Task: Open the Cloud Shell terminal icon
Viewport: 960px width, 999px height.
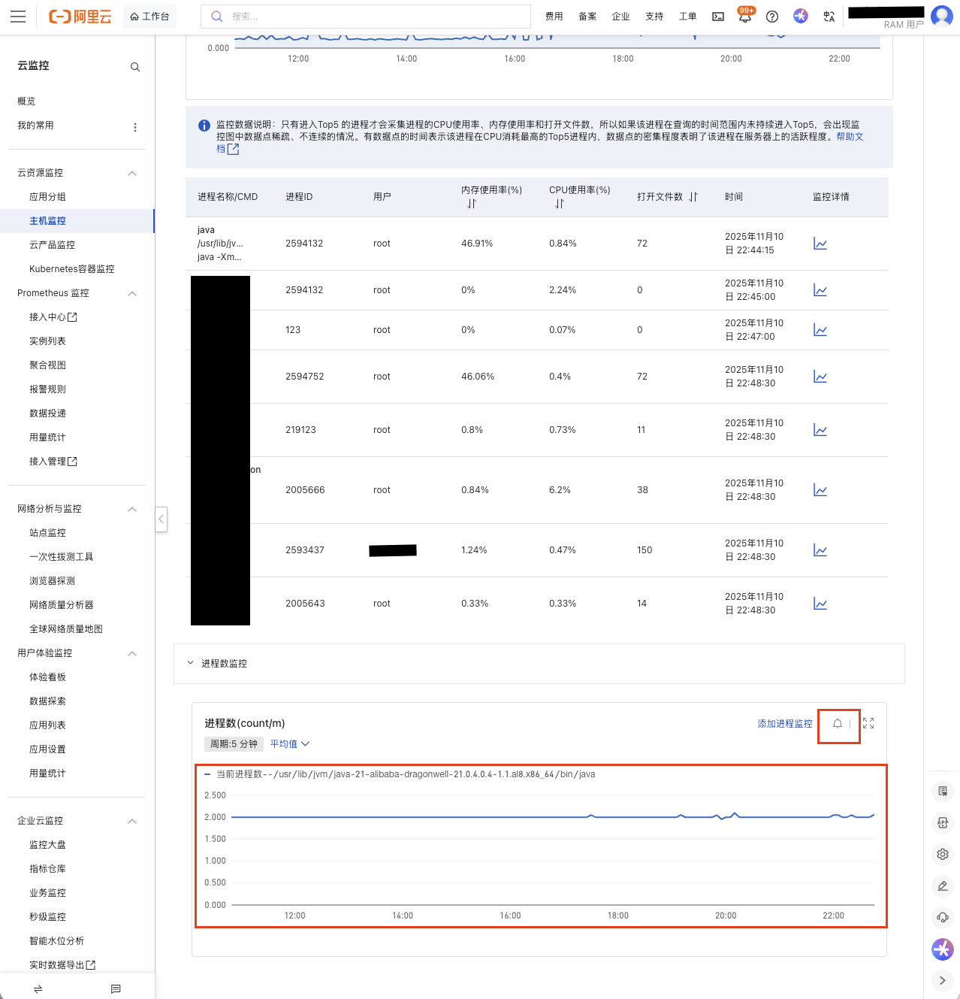Action: point(718,17)
